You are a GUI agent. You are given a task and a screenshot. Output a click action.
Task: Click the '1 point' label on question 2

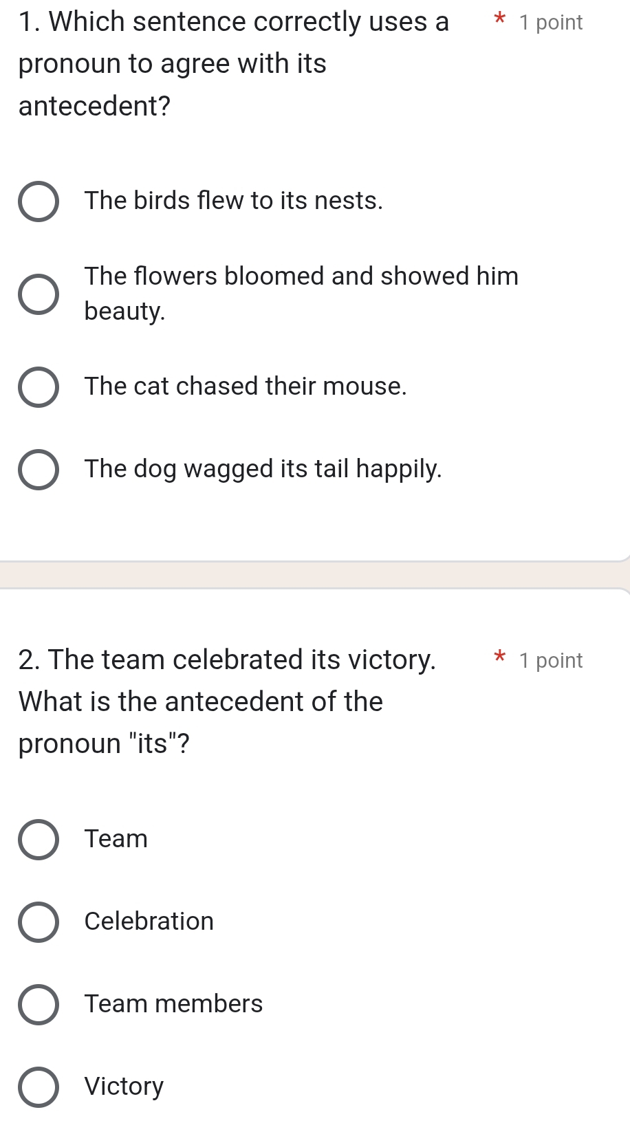[551, 661]
